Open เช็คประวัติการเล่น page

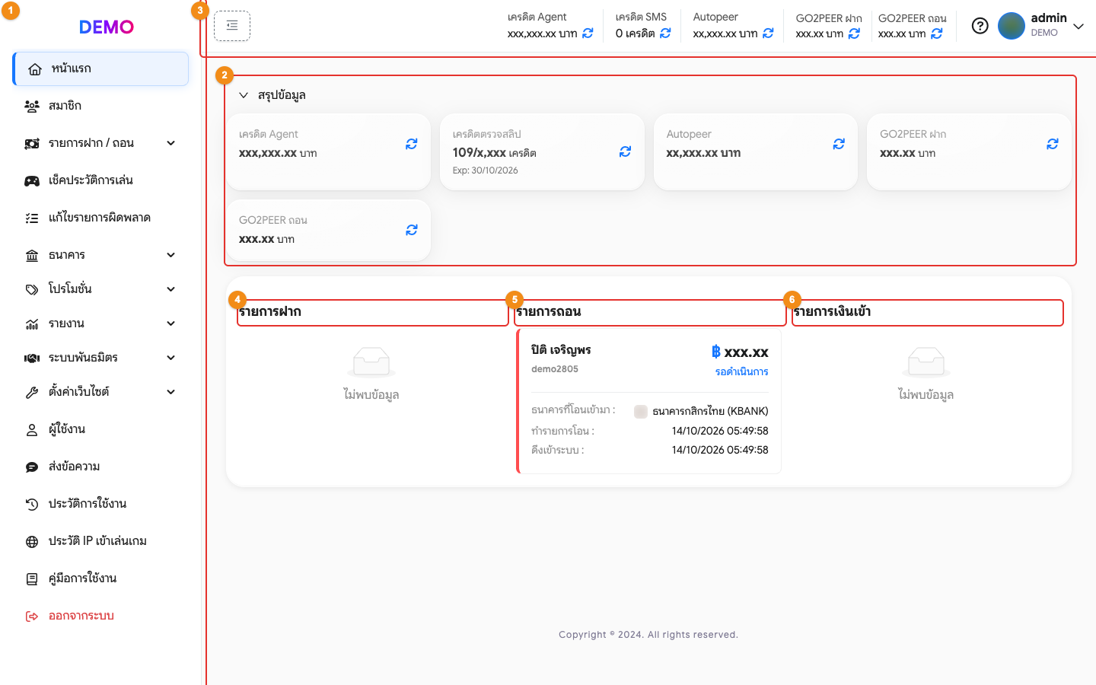pos(100,180)
